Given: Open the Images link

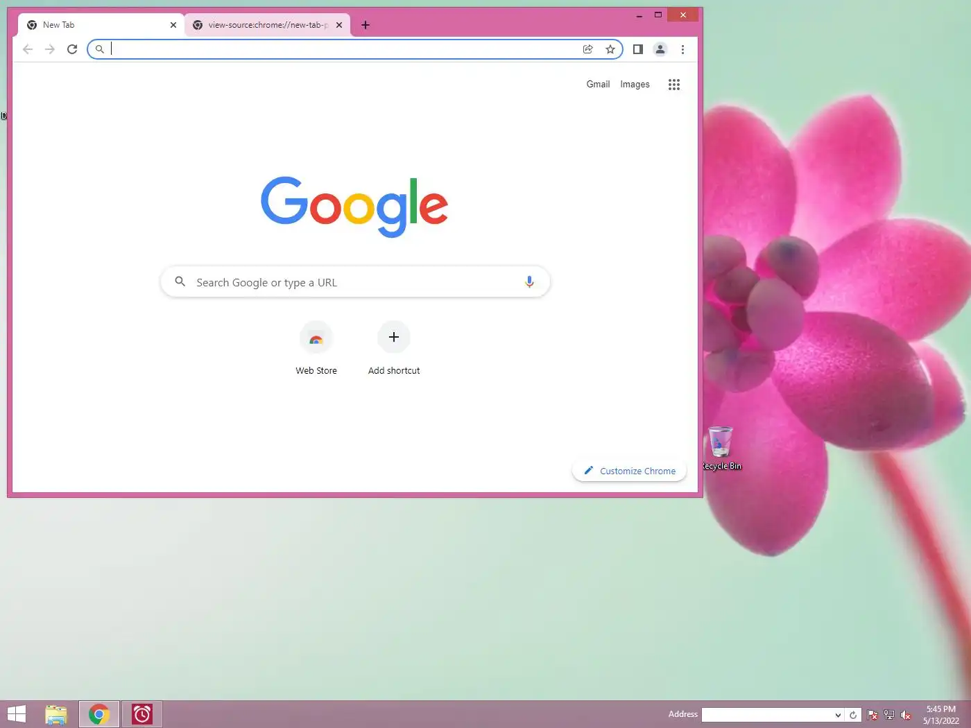Looking at the screenshot, I should (635, 84).
